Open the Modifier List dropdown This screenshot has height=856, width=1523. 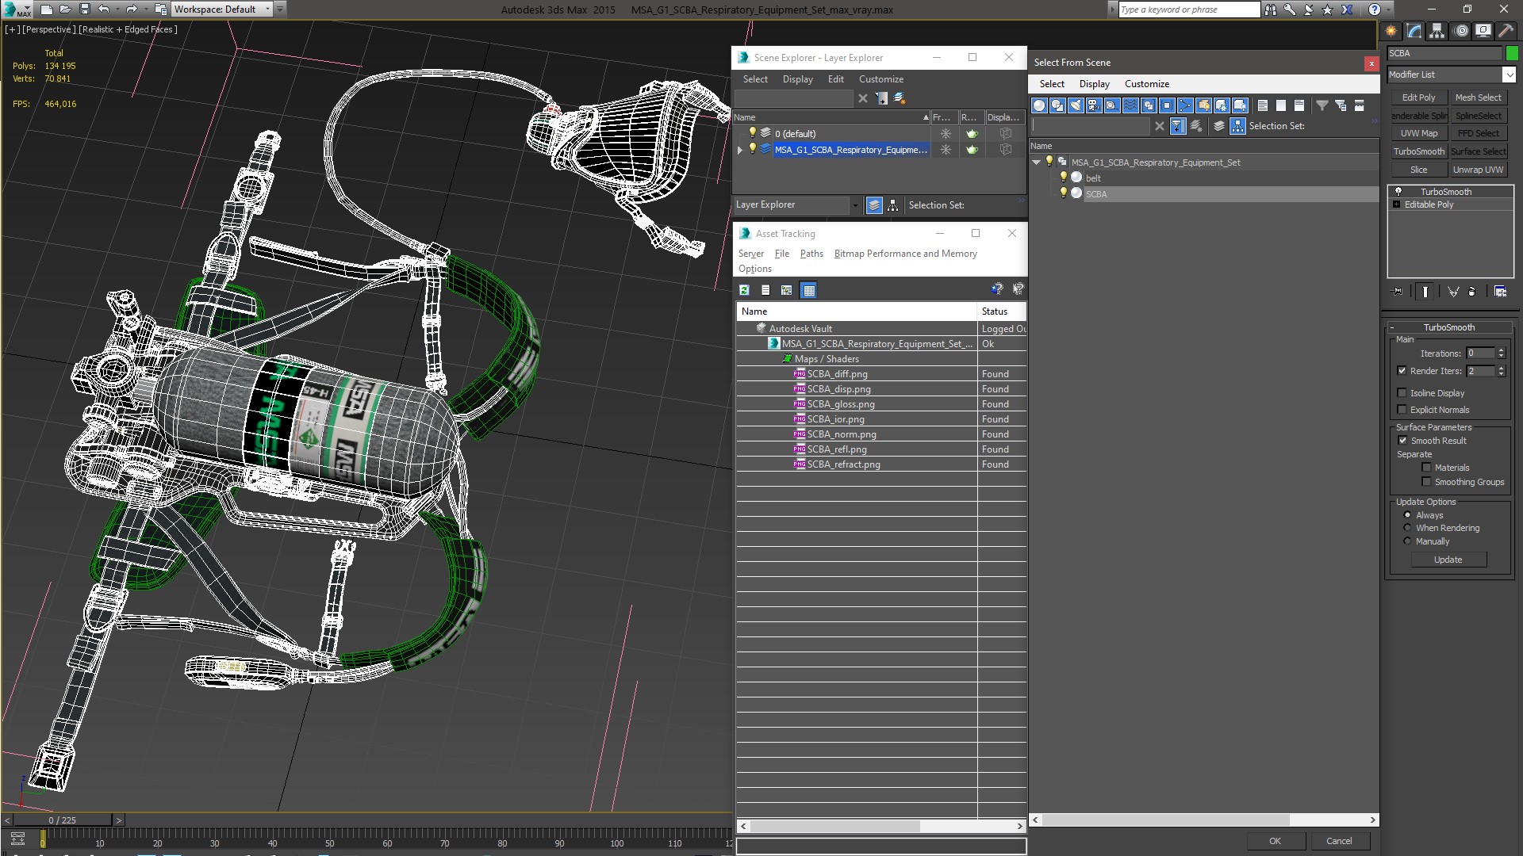point(1508,75)
